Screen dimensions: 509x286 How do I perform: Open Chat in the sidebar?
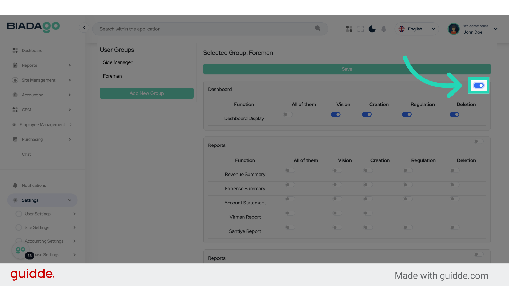pyautogui.click(x=26, y=154)
